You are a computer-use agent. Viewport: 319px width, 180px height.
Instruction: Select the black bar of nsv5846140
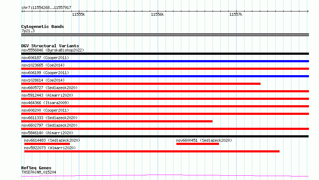(x=165, y=136)
